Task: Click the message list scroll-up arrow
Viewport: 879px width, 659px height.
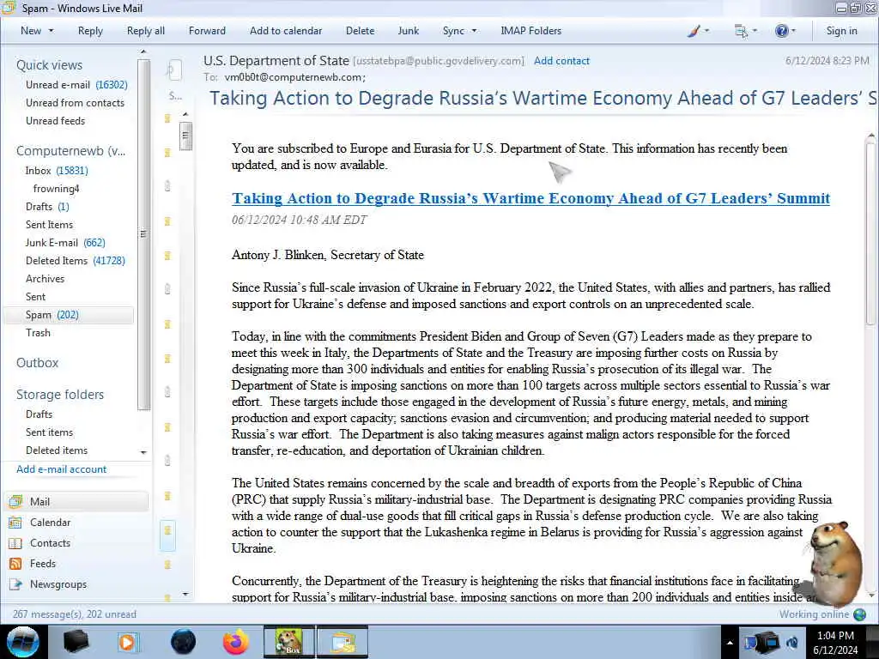Action: pyautogui.click(x=185, y=114)
